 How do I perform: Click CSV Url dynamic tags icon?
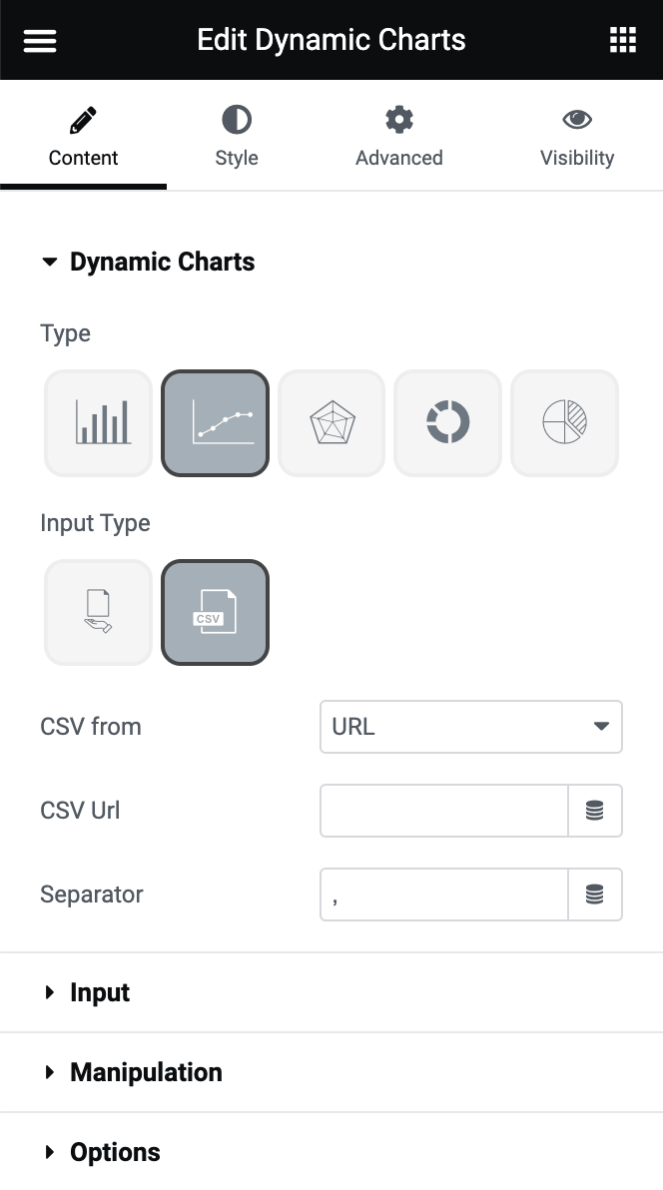(595, 811)
